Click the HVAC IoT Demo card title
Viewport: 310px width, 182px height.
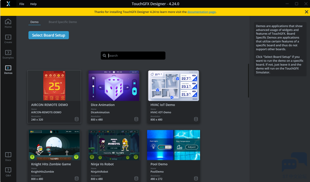click(x=162, y=105)
